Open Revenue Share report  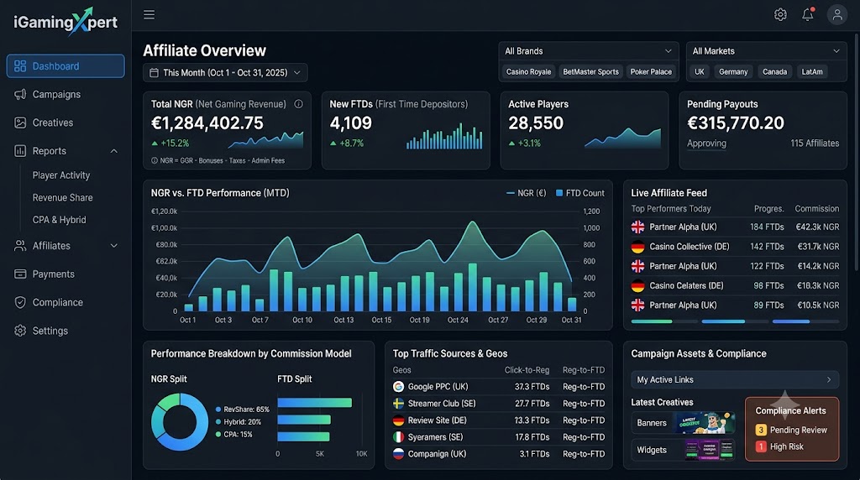click(62, 198)
